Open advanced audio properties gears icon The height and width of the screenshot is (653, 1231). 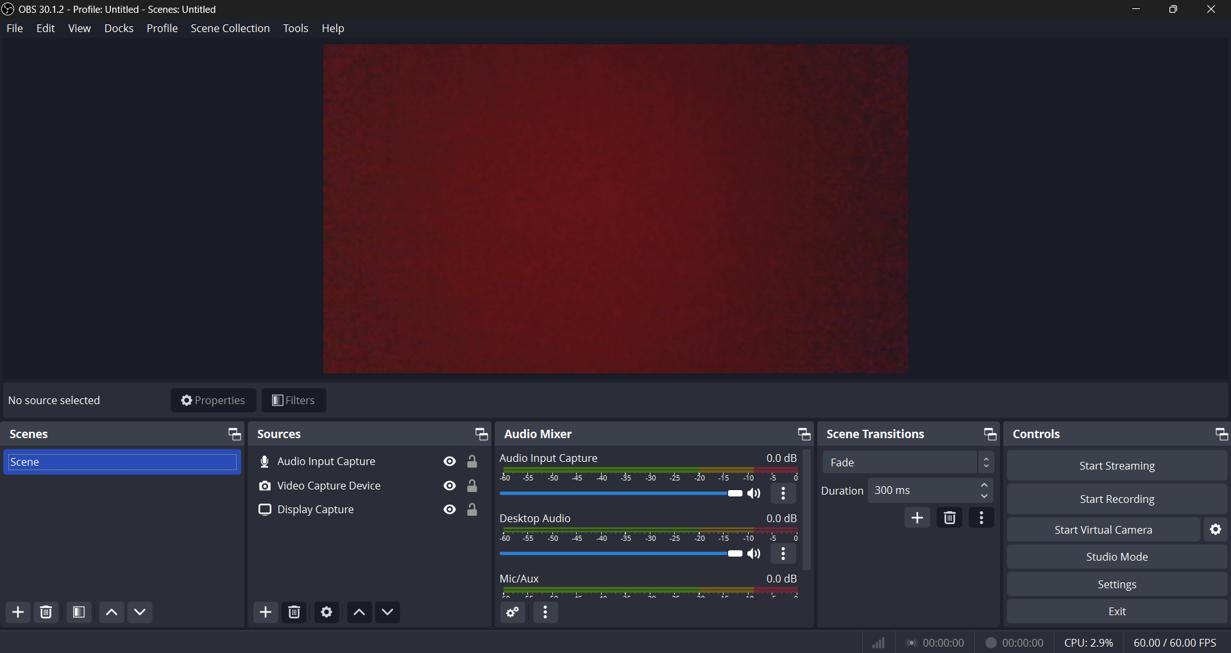coord(513,613)
